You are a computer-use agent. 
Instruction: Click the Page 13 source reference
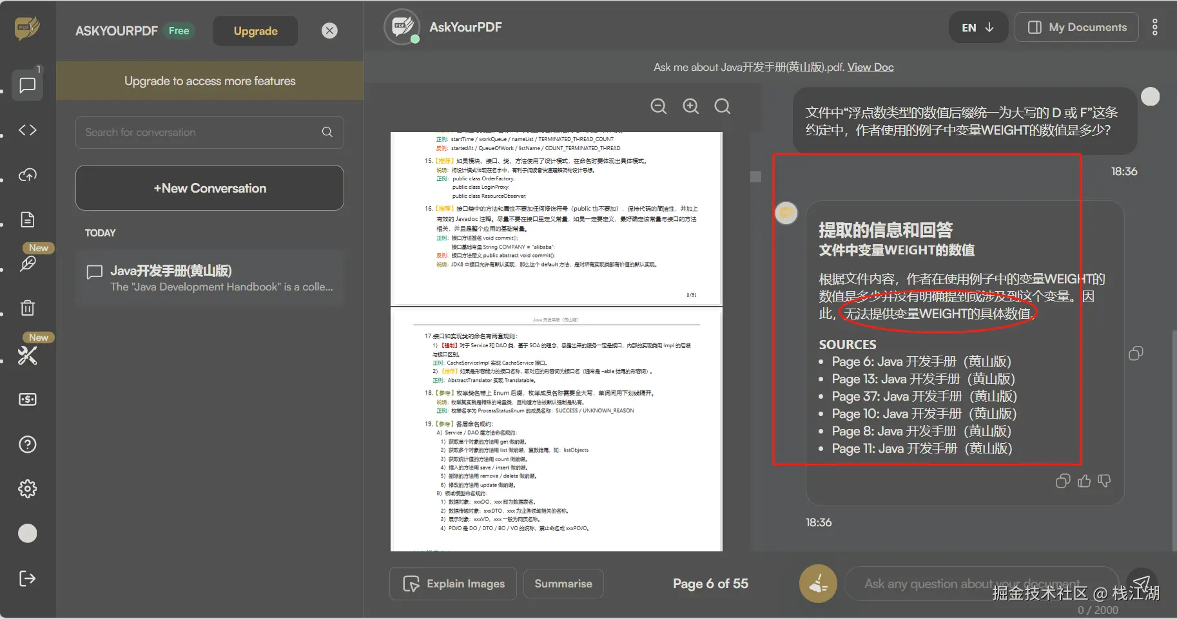pyautogui.click(x=923, y=379)
